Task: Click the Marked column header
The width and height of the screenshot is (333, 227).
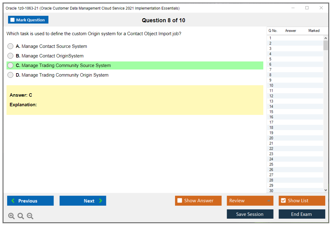Action: (314, 31)
